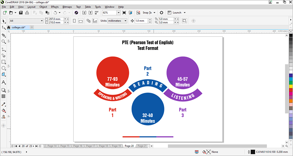Print the document using printer icon

click(x=27, y=13)
